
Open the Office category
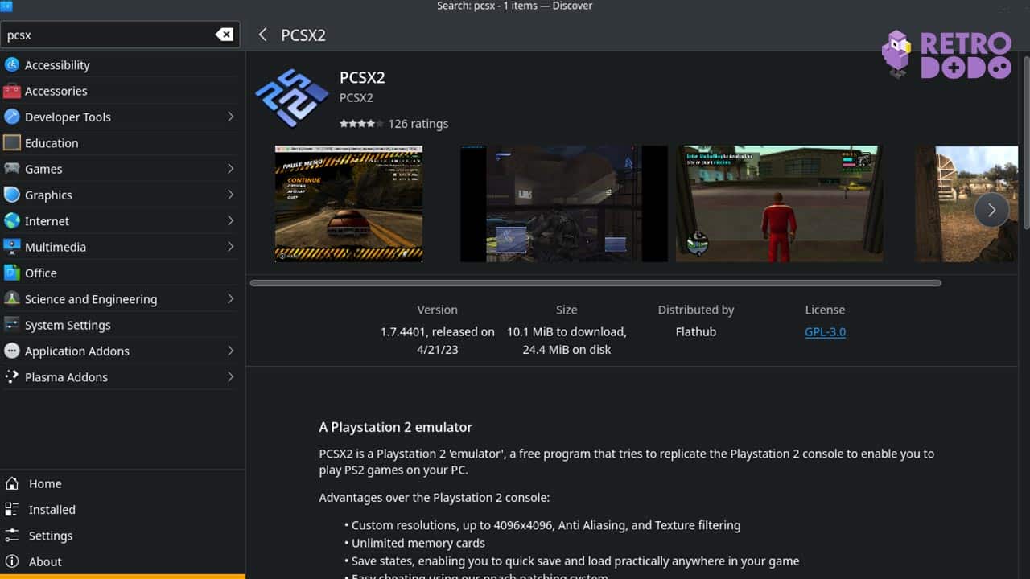(122, 273)
